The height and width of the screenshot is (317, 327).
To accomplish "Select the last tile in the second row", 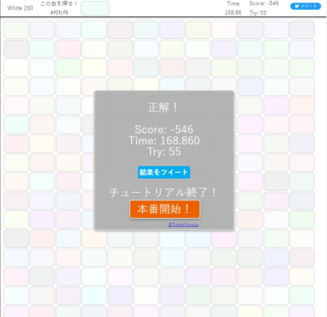I will click(x=302, y=48).
